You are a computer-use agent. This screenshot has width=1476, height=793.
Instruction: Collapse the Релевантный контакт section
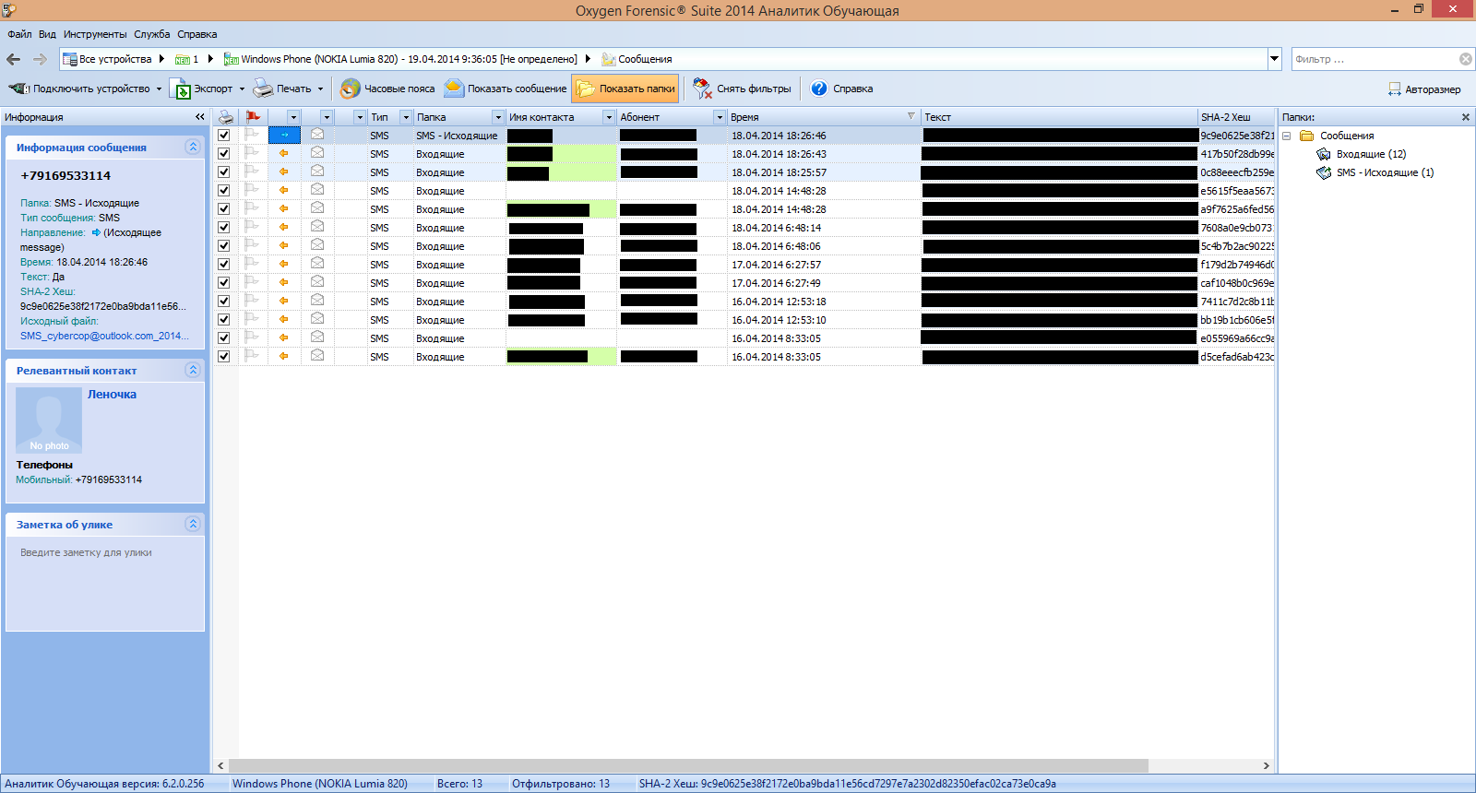click(192, 370)
